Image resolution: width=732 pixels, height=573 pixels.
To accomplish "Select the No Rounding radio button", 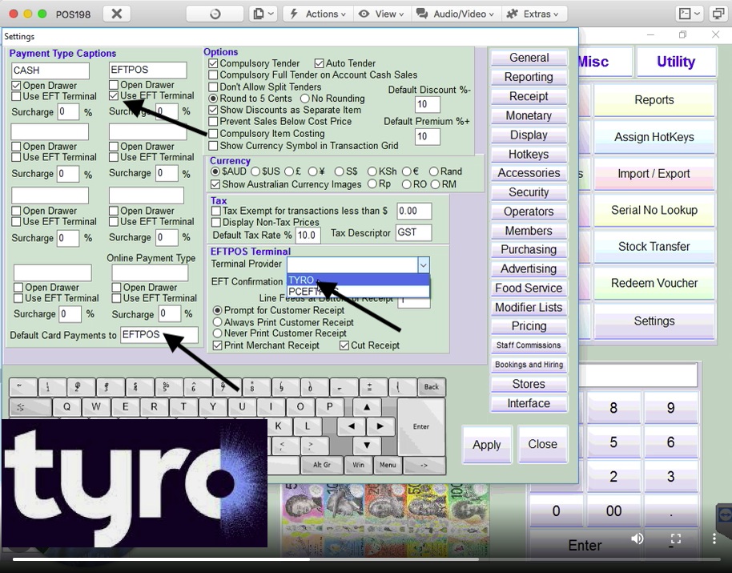I will (305, 99).
